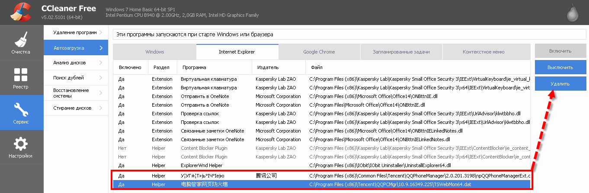589x193 pixels.
Task: Click the CCleaner logo icon
Action: click(x=20, y=12)
